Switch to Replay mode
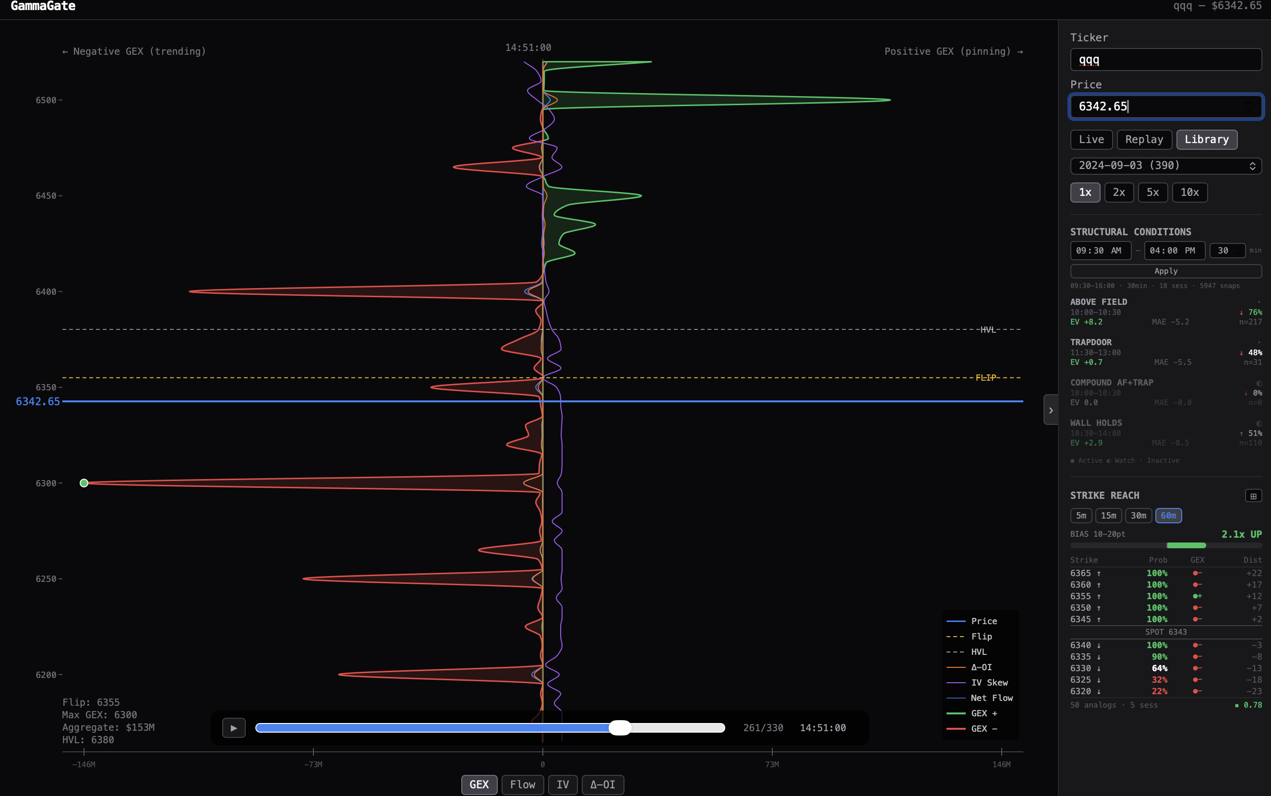The width and height of the screenshot is (1271, 796). coord(1144,139)
